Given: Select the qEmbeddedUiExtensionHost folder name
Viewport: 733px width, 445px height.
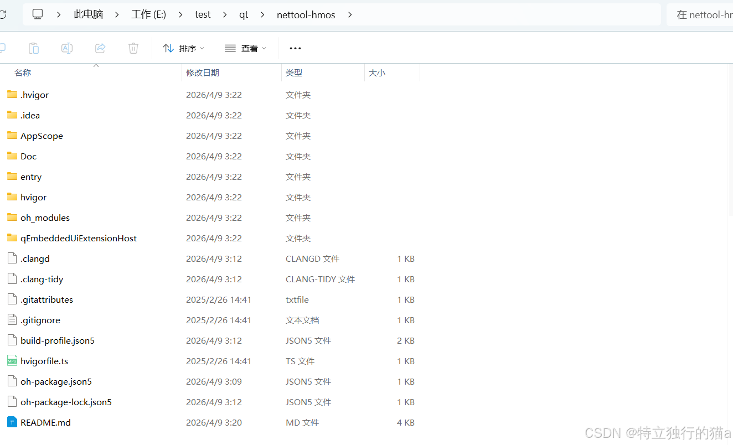Looking at the screenshot, I should (x=79, y=238).
